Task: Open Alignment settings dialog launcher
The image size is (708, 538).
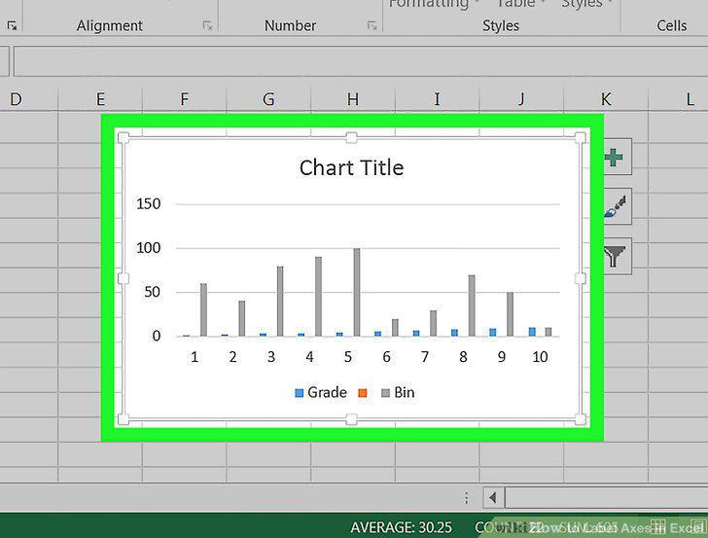Action: coord(207,25)
